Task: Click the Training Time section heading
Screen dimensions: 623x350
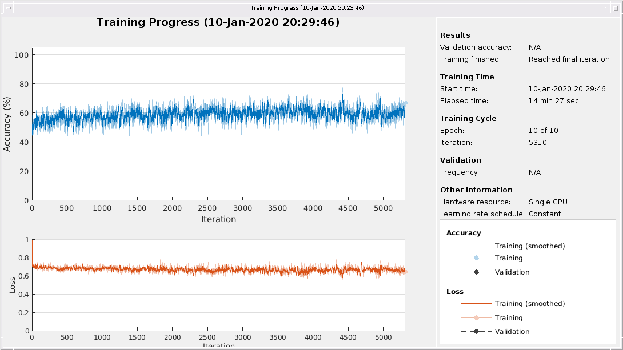Action: (467, 77)
